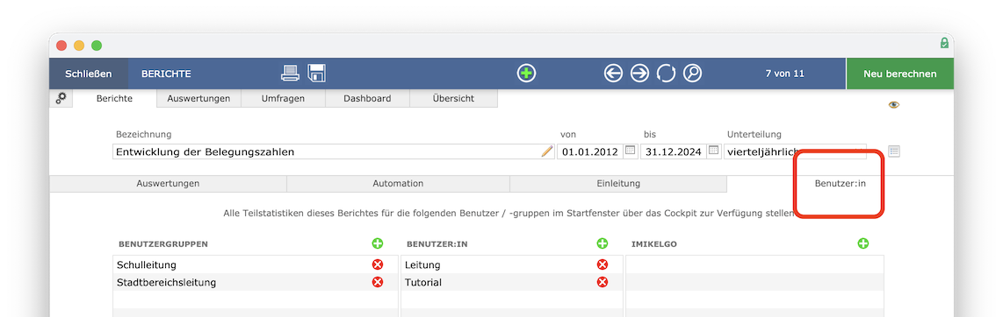Click the bis date field
1003x317 pixels.
674,151
